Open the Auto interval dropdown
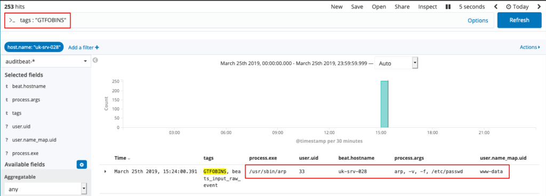The height and width of the screenshot is (196, 546). click(x=396, y=63)
